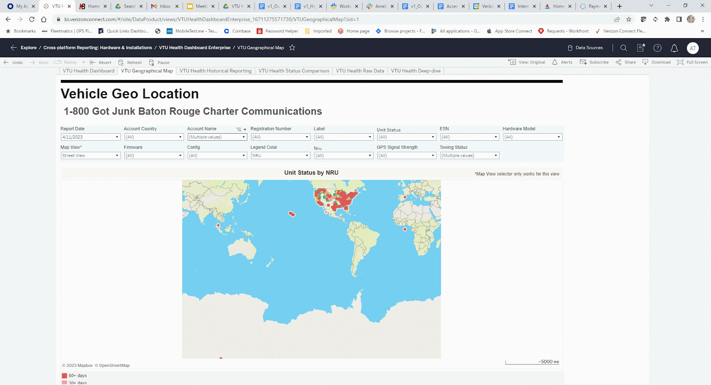711x385 pixels.
Task: Click the 60+ days red legend swatch
Action: [64, 376]
